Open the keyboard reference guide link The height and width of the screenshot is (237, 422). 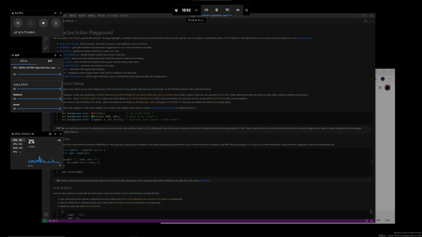[162, 108]
